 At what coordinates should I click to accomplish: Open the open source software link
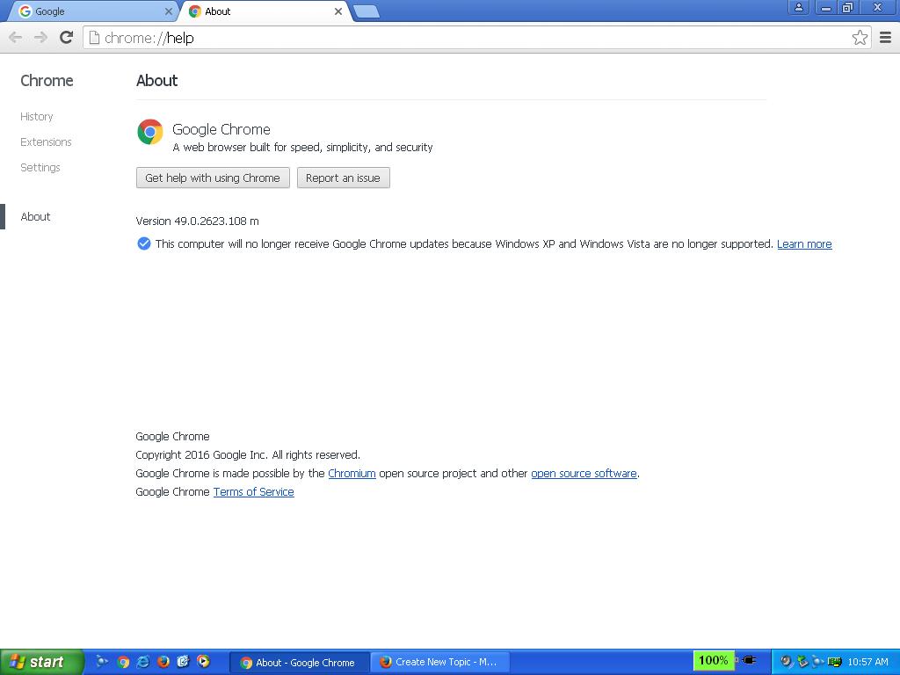coord(584,474)
